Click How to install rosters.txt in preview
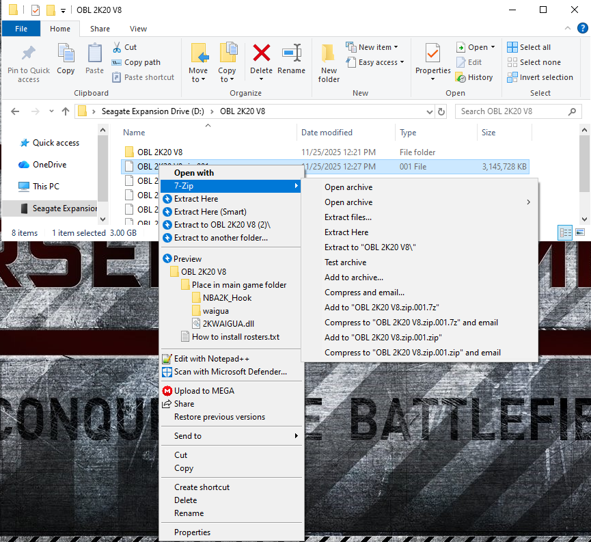Screen dimensions: 591x542 pos(236,337)
